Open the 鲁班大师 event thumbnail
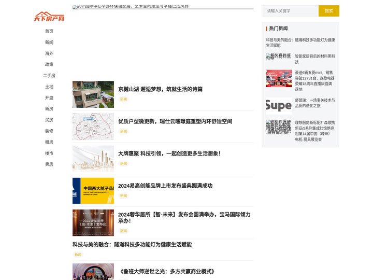This screenshot has height=280, width=373. (93, 272)
